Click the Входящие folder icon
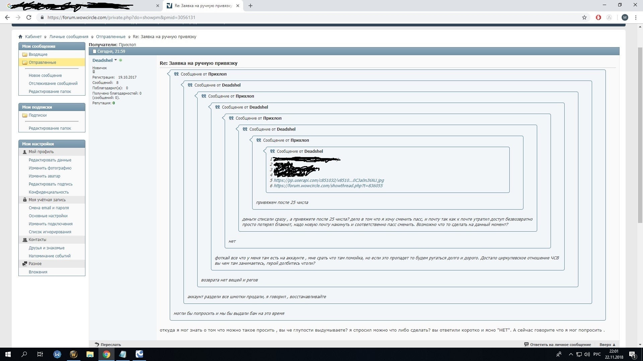 (25, 54)
